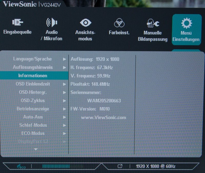Expand the Auflösungshinweis submenu arrow
The image size is (205, 173).
click(64, 68)
